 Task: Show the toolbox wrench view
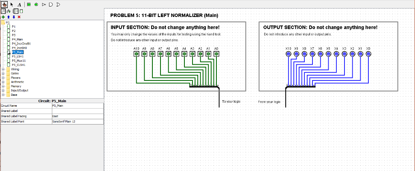[x=3, y=11]
